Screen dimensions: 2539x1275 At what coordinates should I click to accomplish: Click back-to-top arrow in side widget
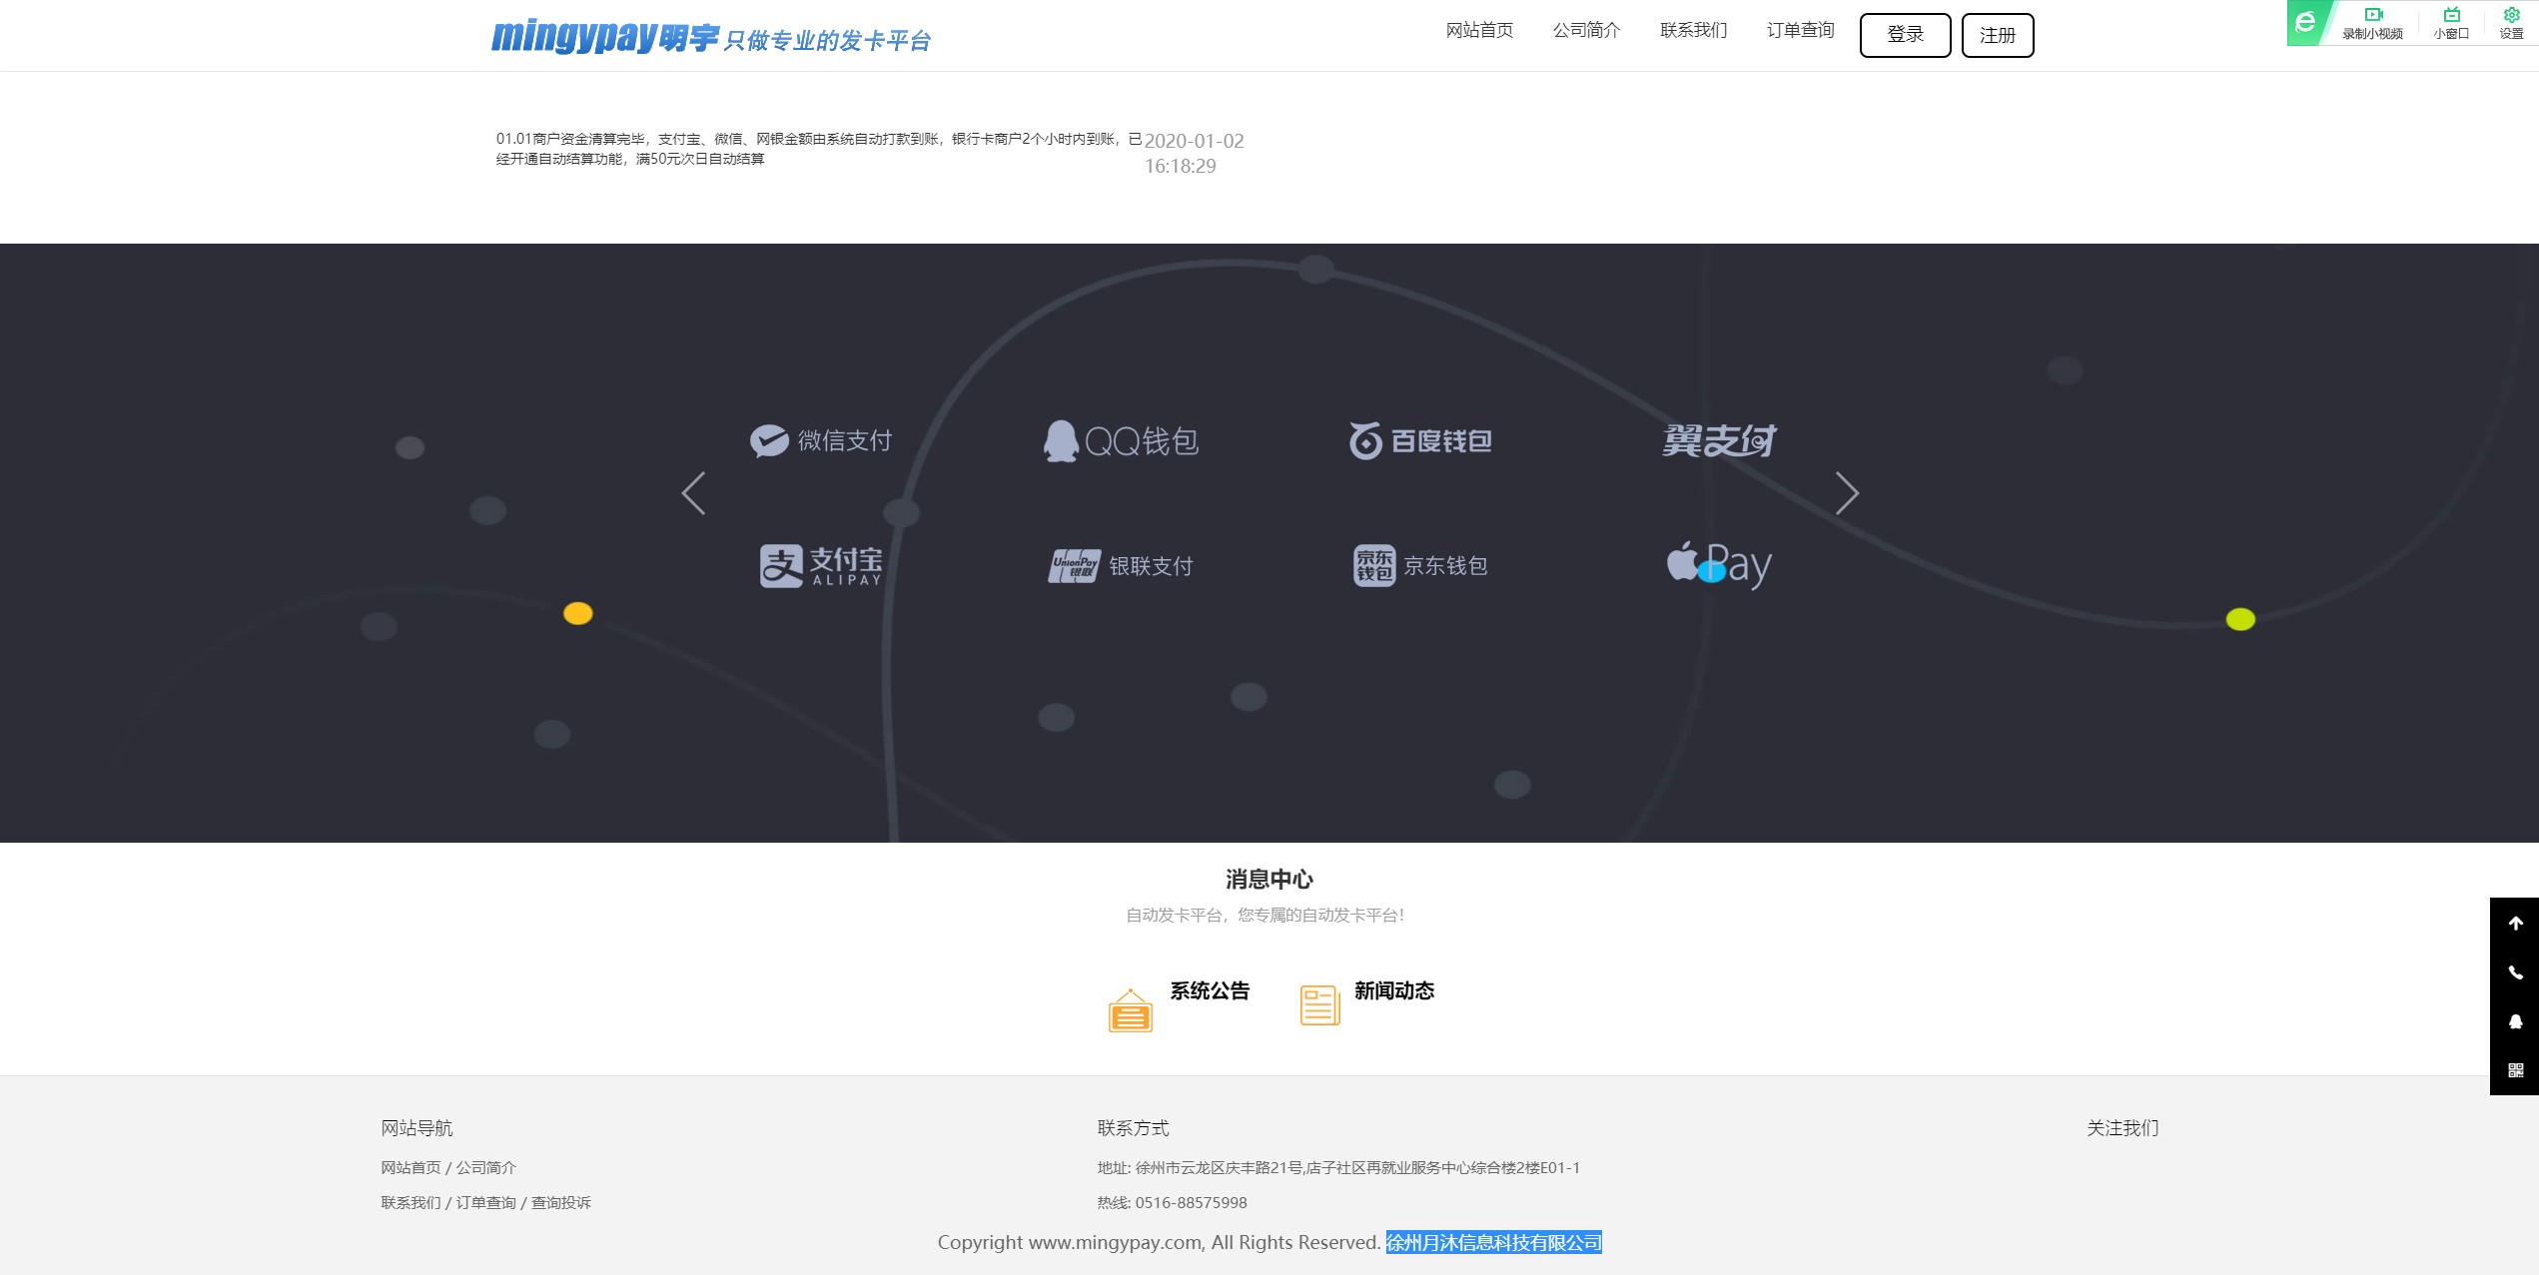(x=2516, y=924)
